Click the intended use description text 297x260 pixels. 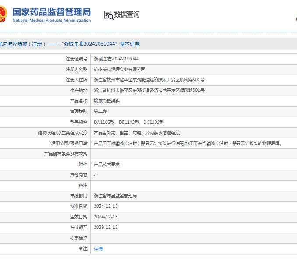[187, 144]
